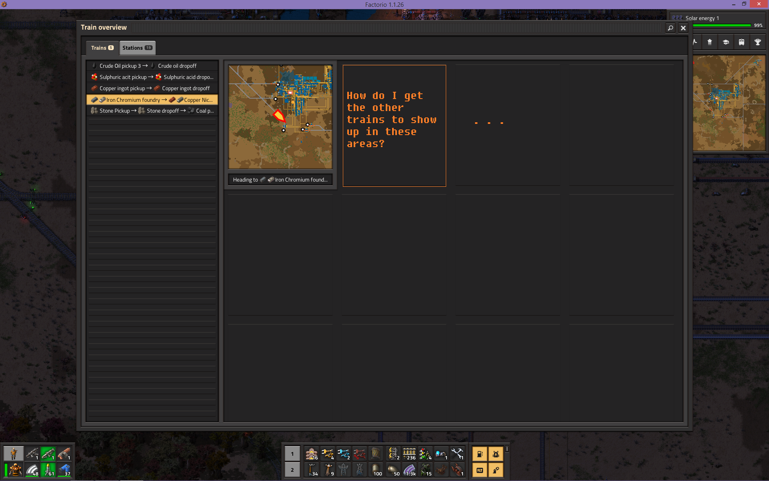Open the orange power armor slot
This screenshot has height=481, width=769.
click(x=14, y=469)
